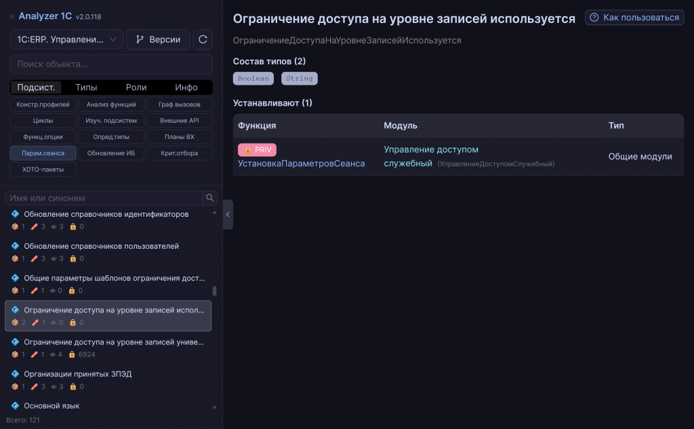Click the PRIV badge

pos(257,150)
